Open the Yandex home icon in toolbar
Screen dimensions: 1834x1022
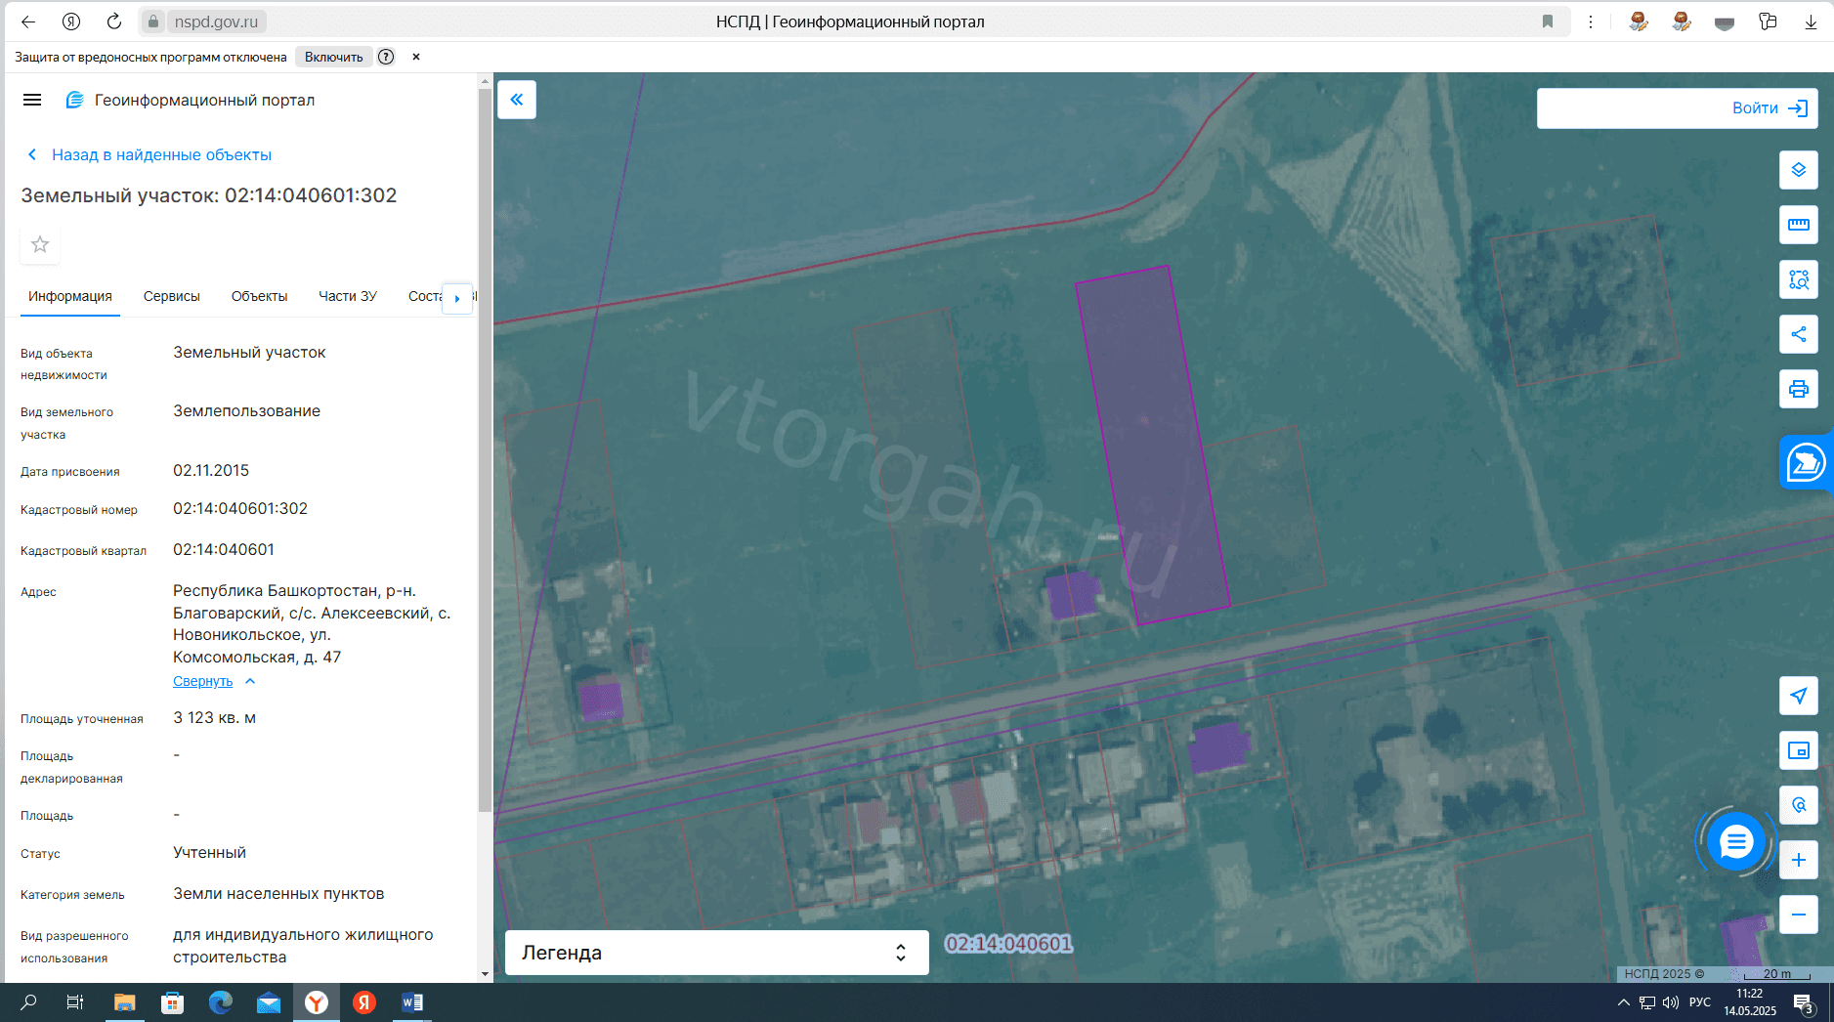pos(71,21)
